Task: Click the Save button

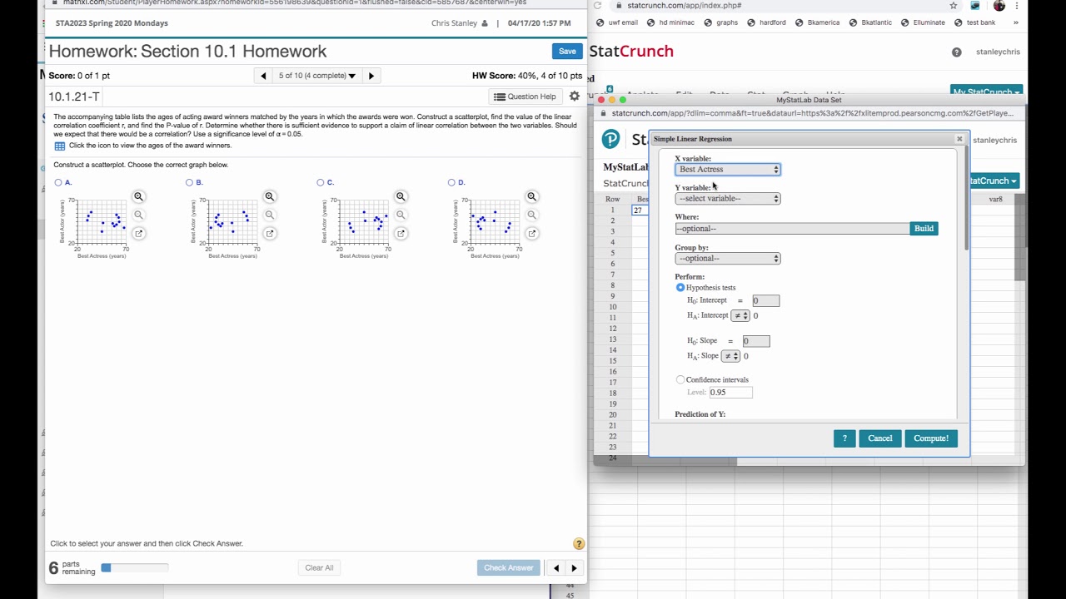Action: (567, 52)
